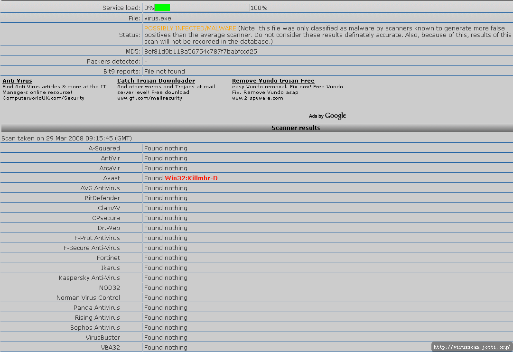This screenshot has height=352, width=513.
Task: Visit the www.gfi.com/mailsecurity ad URL
Action: coord(149,98)
